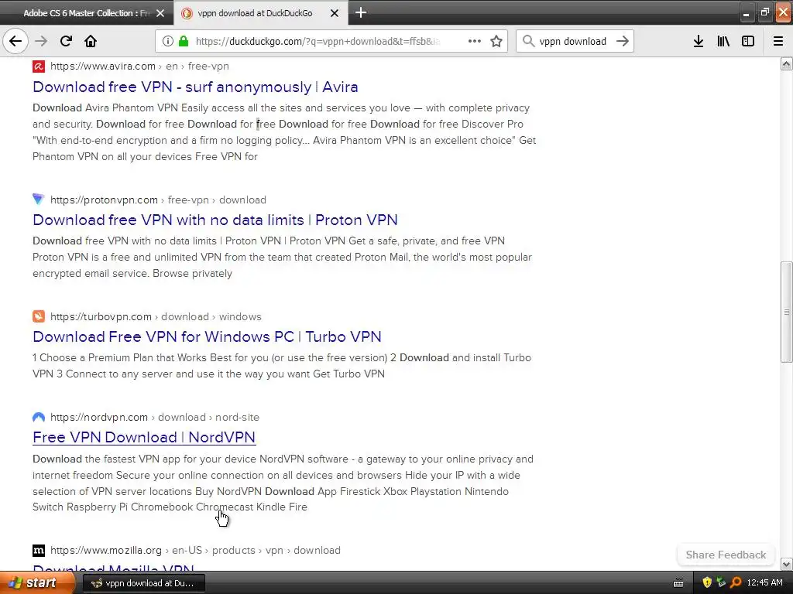The width and height of the screenshot is (793, 594).
Task: Open the downloads panel
Action: (699, 41)
